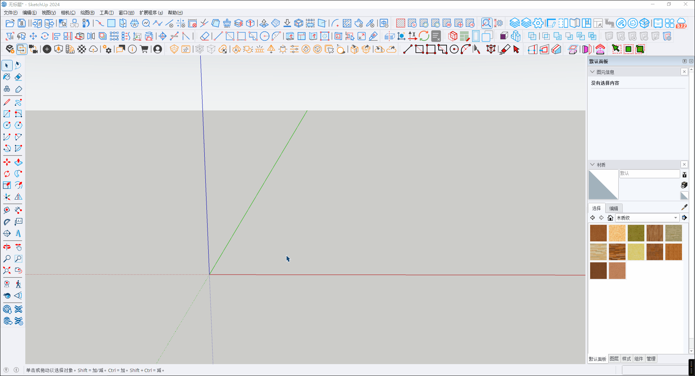The height and width of the screenshot is (376, 695).
Task: Select the Circle tool
Action: click(7, 125)
